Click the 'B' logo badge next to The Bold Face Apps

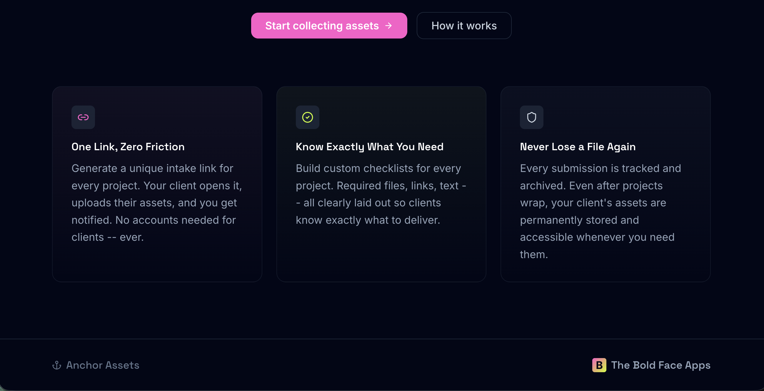coord(599,365)
